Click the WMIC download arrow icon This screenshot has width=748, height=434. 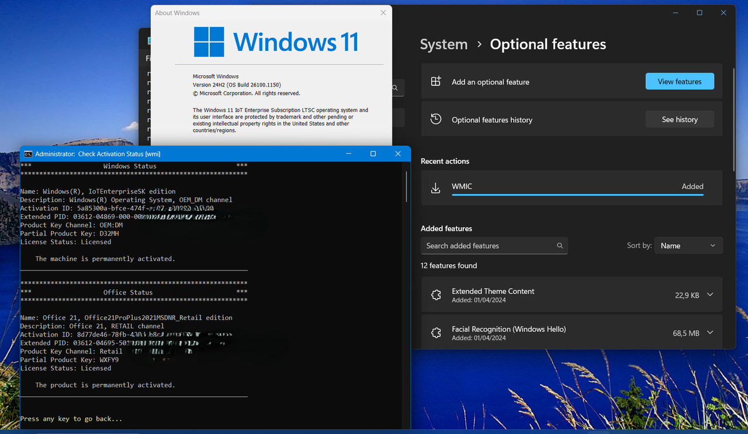coord(435,188)
